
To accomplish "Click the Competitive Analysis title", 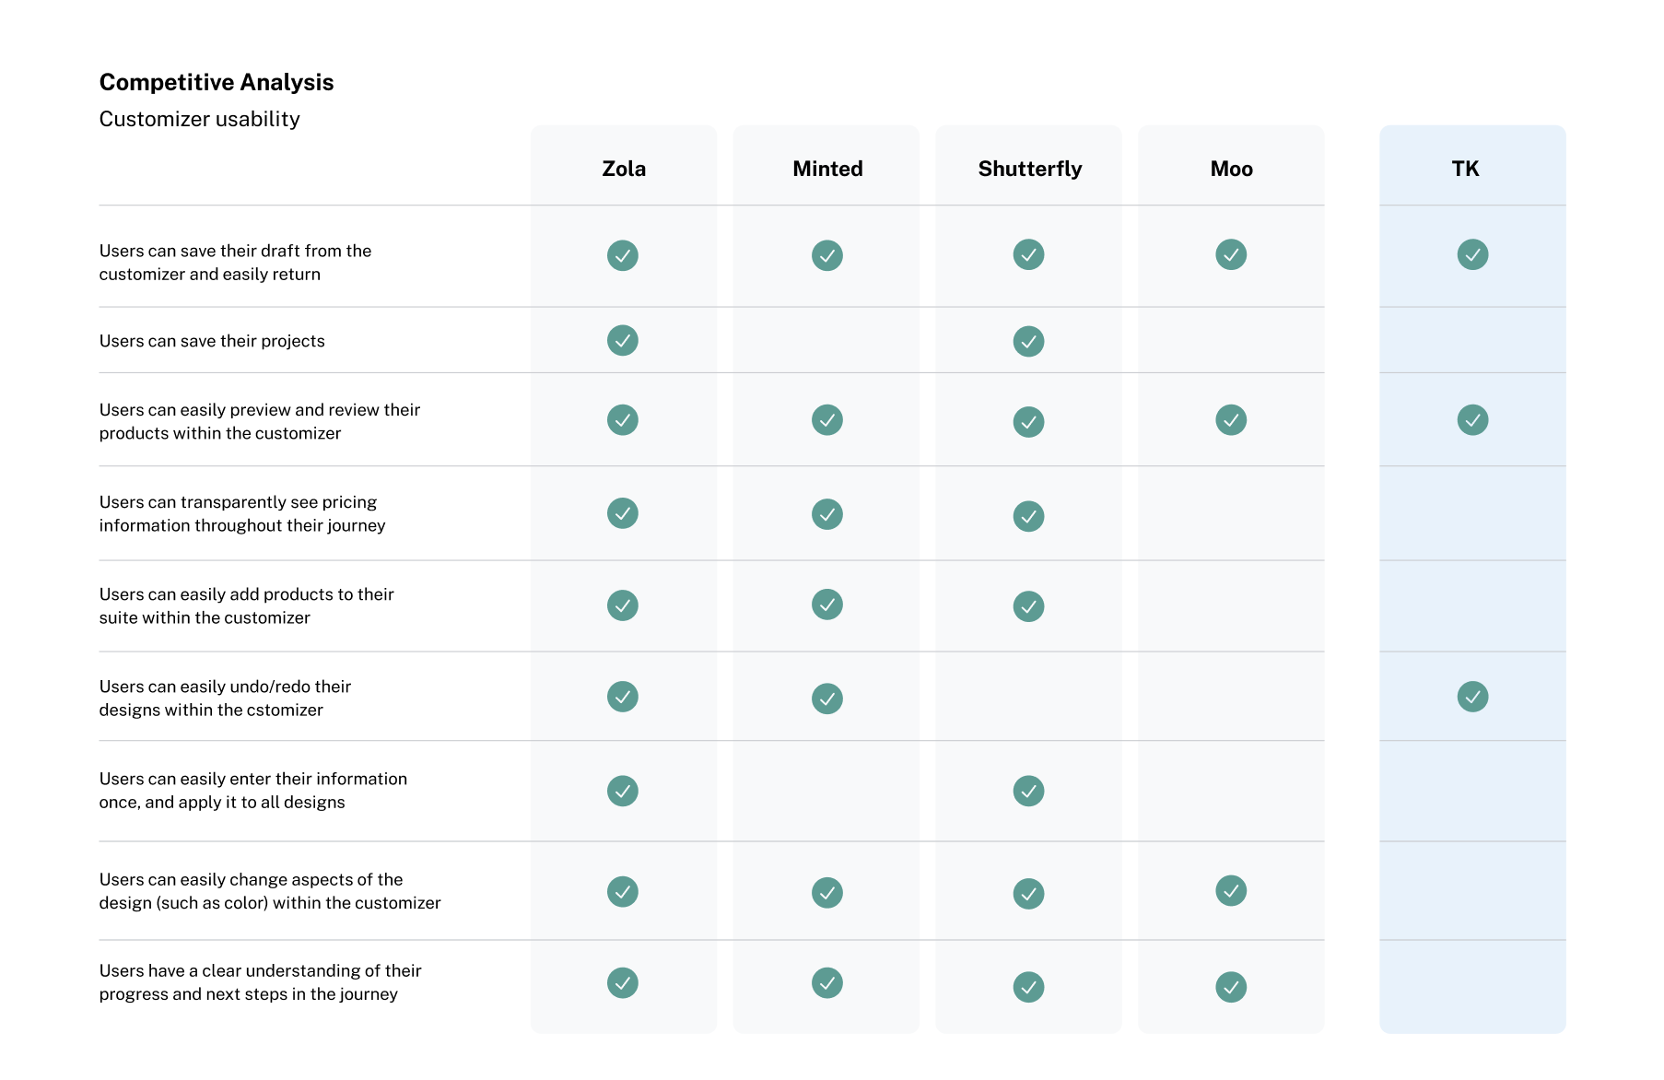I will [217, 82].
